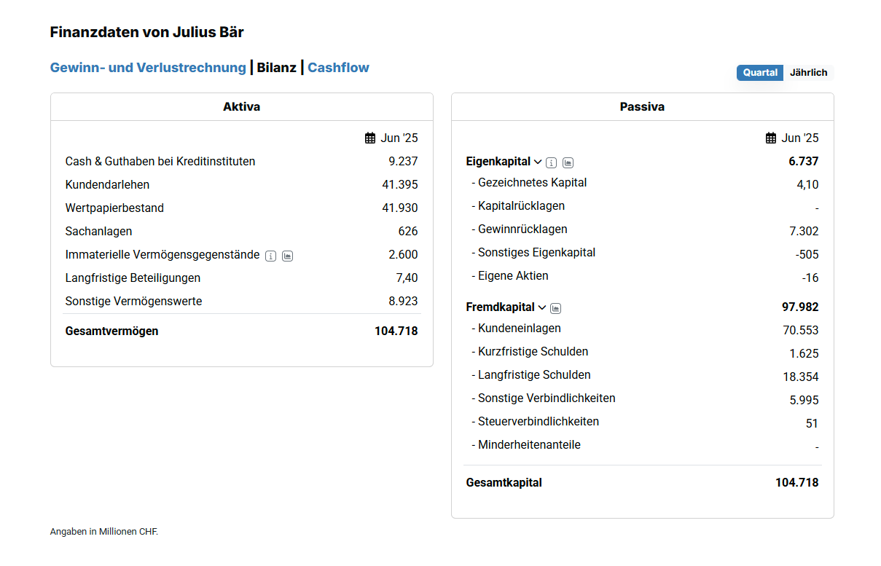Open the Eigenkapital chart icon
881x566 pixels.
click(568, 162)
